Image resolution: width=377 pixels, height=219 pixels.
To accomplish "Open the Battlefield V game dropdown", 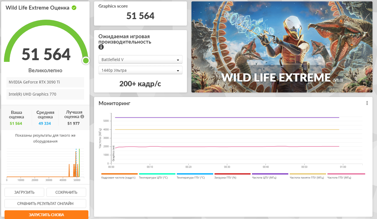I will click(x=140, y=60).
